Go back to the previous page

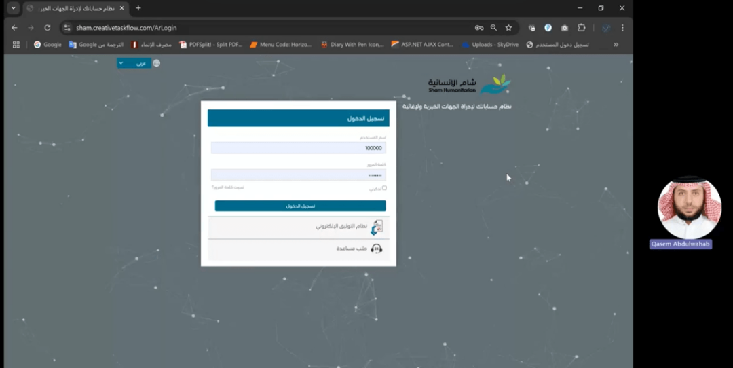coord(14,28)
